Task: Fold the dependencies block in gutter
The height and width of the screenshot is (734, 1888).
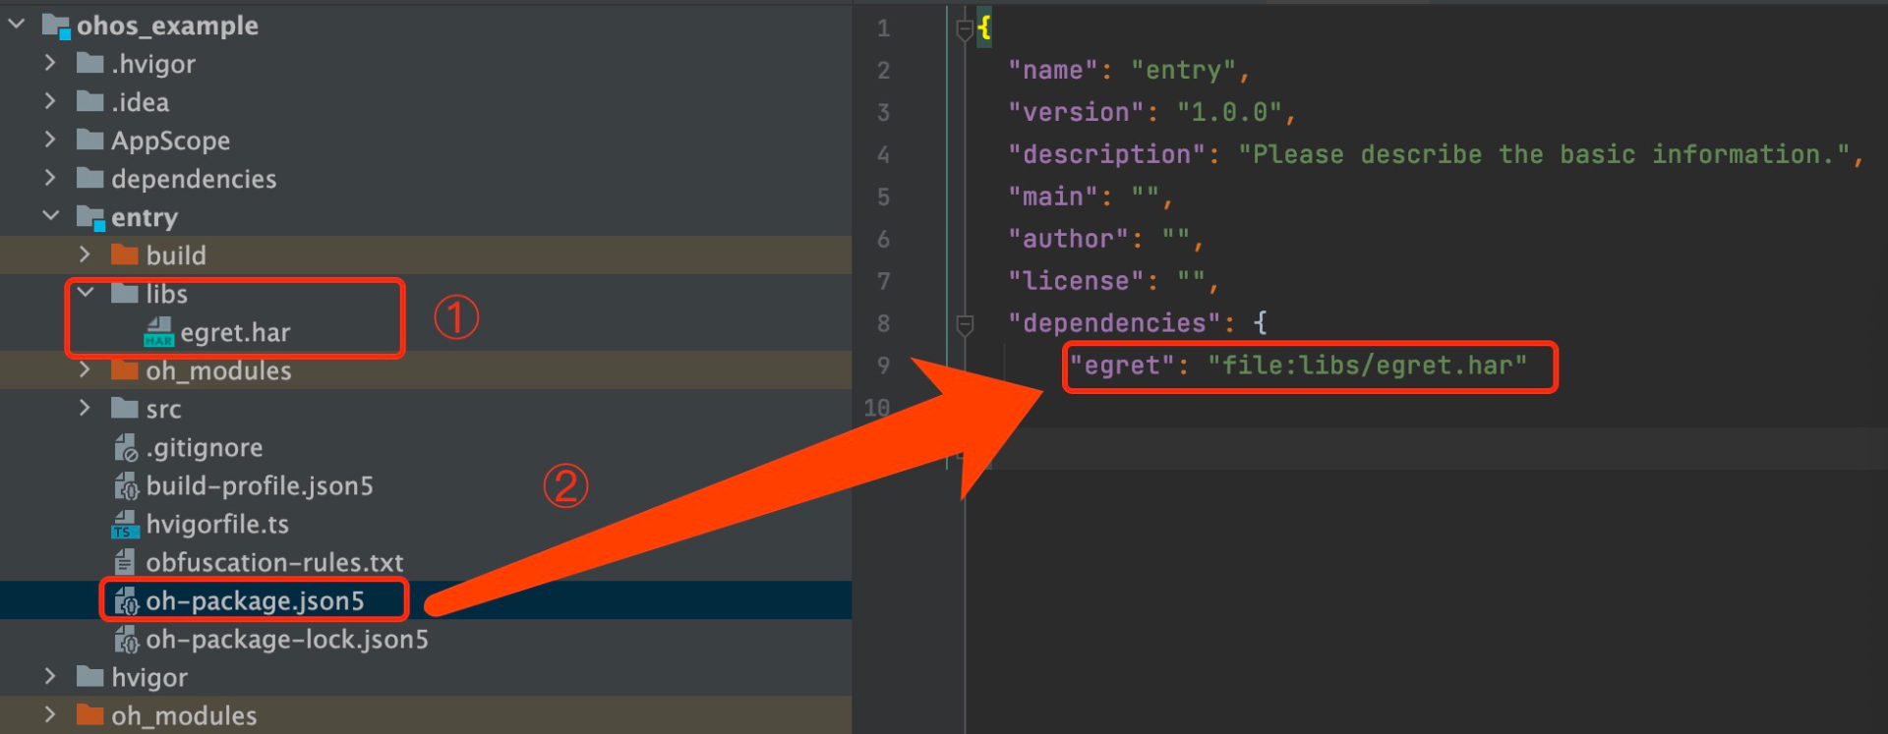Action: point(965,323)
